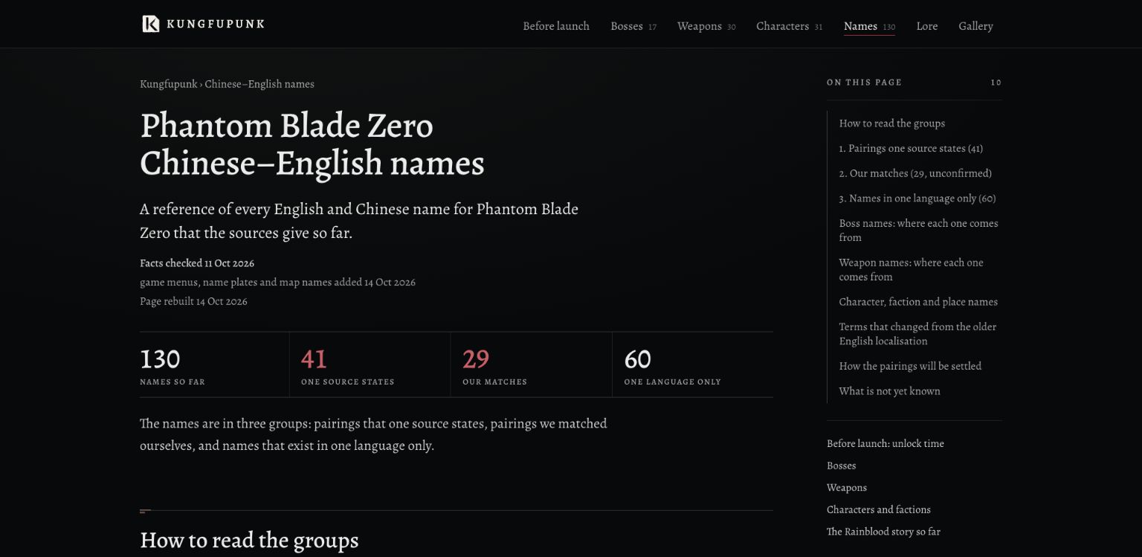This screenshot has width=1142, height=557.
Task: Jump to How to read the groups
Action: (x=892, y=123)
